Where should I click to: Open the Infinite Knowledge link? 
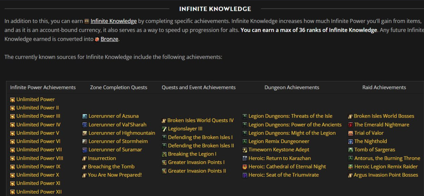click(113, 21)
